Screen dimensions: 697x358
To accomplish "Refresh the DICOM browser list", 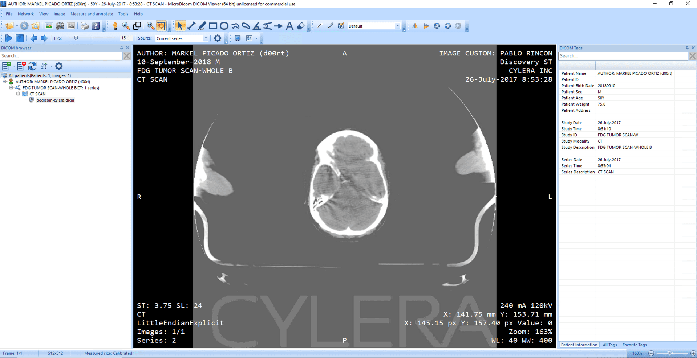I will click(32, 66).
